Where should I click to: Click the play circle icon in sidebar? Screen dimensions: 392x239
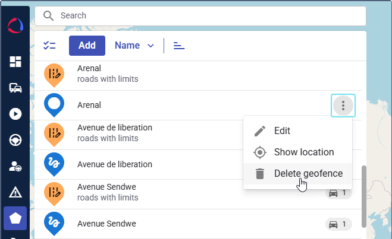click(x=15, y=114)
